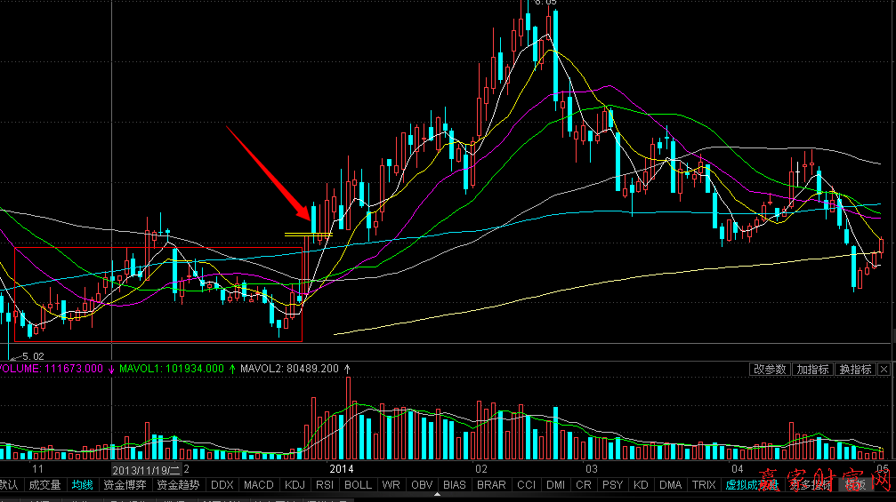This screenshot has height=502, width=896.
Task: Select the KDJ indicator tab
Action: (x=294, y=485)
